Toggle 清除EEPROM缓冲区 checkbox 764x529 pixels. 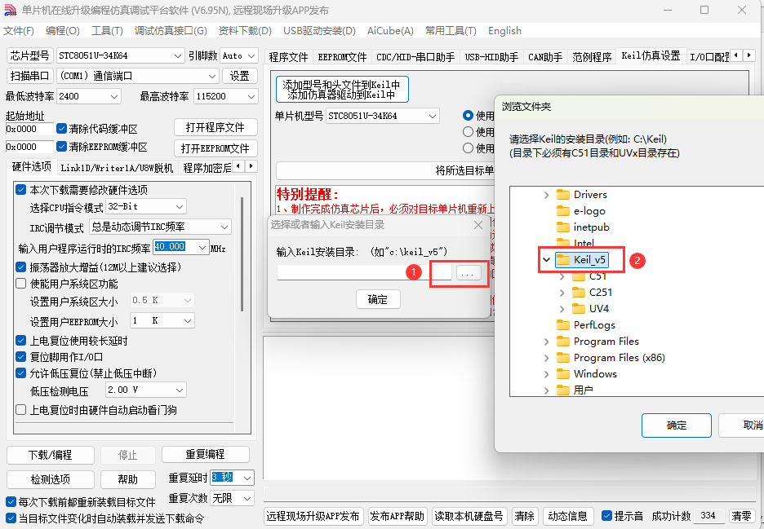click(61, 146)
